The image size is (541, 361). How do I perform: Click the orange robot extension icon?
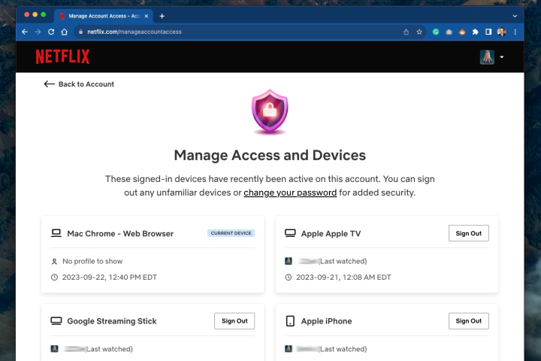[x=462, y=32]
